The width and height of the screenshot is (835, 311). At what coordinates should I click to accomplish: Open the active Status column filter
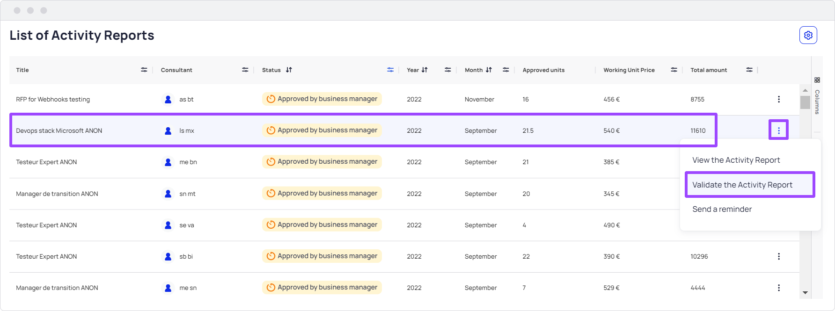390,70
